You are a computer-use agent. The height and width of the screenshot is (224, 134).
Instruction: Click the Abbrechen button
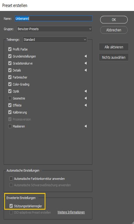click(x=114, y=30)
